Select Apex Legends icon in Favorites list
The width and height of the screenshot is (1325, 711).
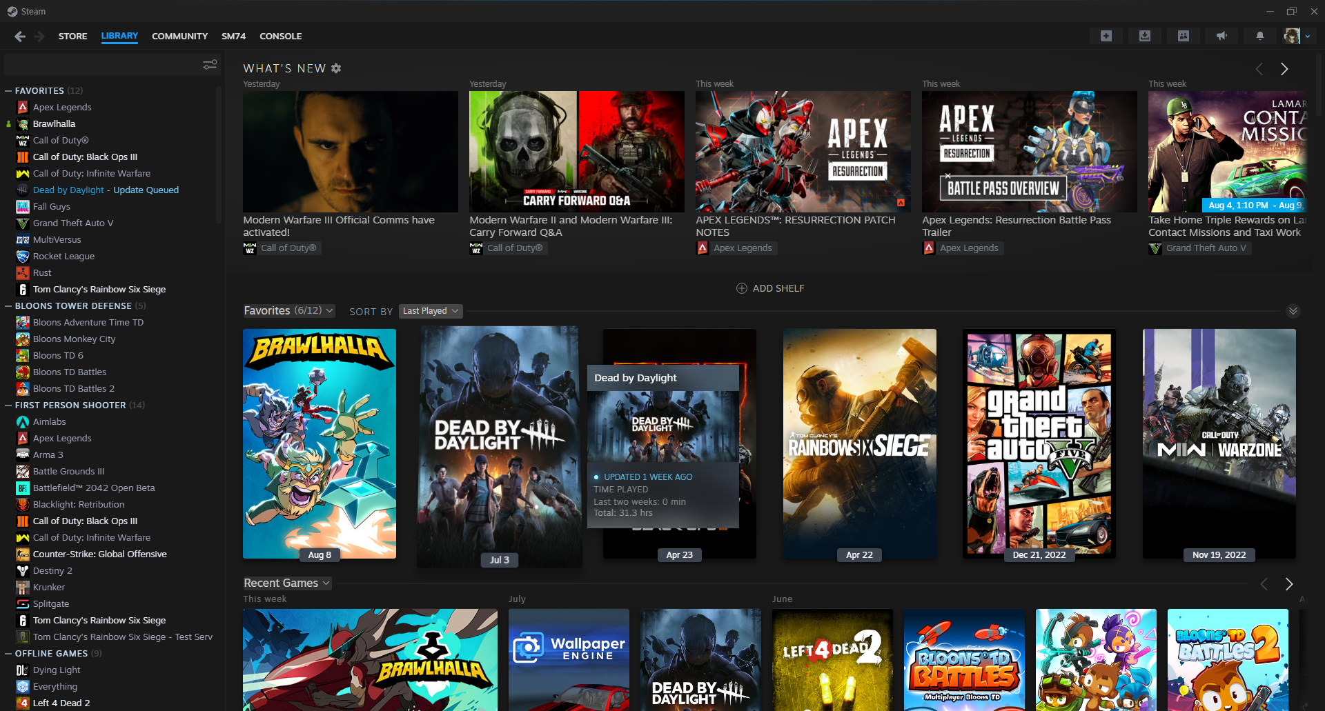[23, 107]
